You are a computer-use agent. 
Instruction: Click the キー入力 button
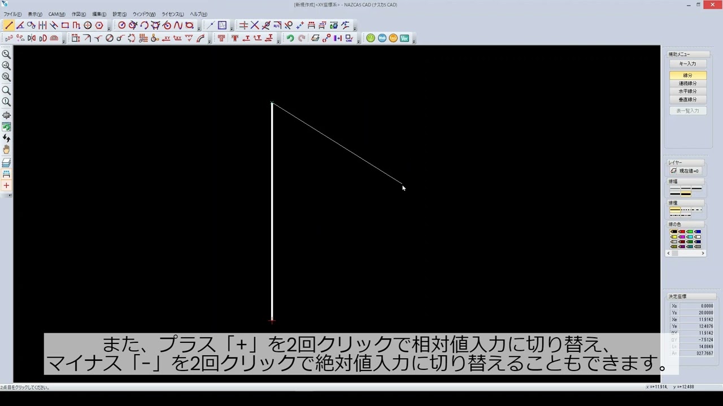tap(687, 64)
